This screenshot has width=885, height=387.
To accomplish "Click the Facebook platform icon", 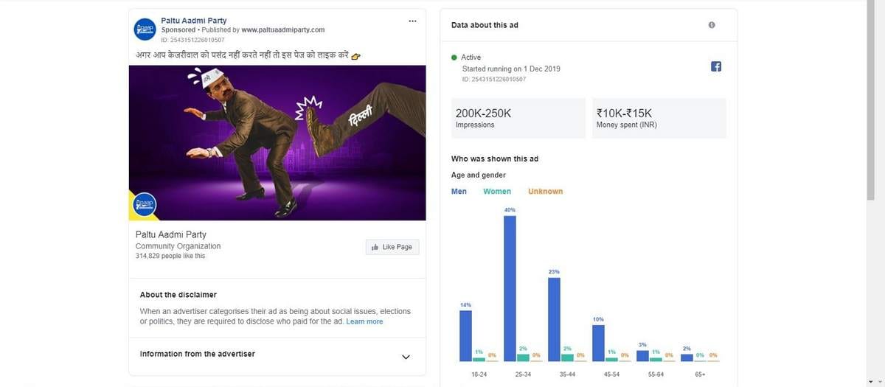I will [x=715, y=66].
